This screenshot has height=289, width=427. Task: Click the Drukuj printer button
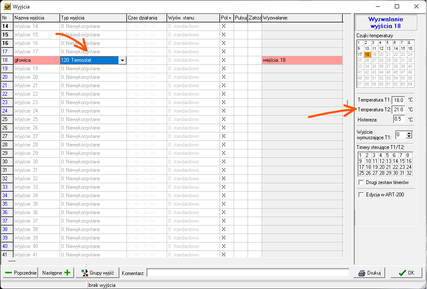(369, 273)
